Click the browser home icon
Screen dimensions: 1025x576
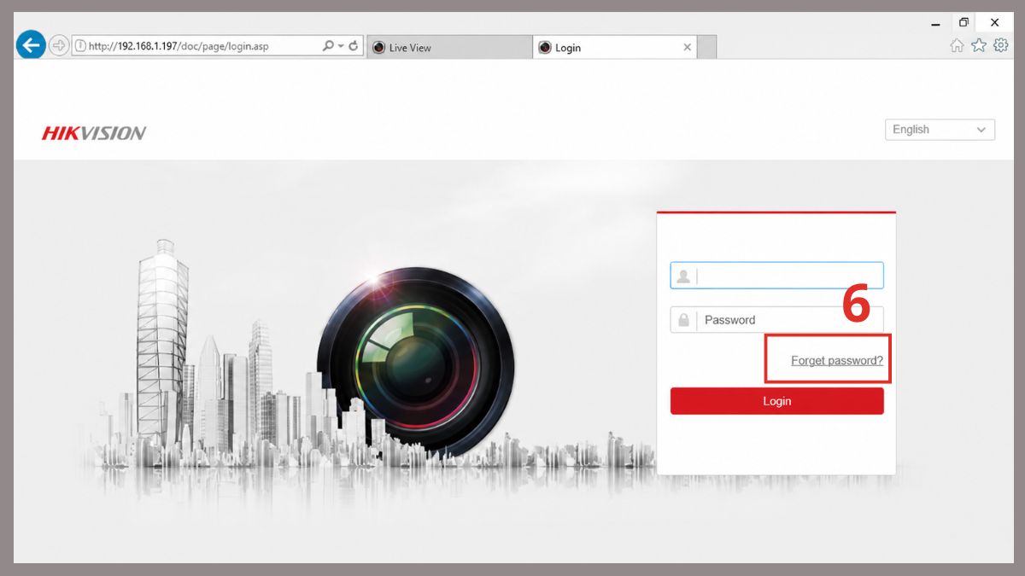point(957,46)
